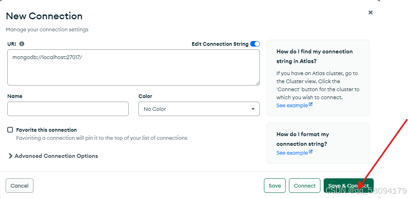Open the Color dropdown showing No Color
408x198 pixels.
click(199, 109)
